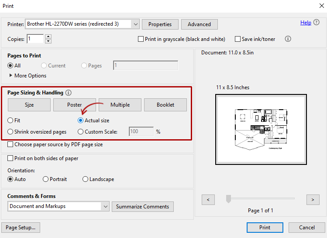The height and width of the screenshot is (238, 327).
Task: Click info icon beside Save ink/toner
Action: point(288,39)
